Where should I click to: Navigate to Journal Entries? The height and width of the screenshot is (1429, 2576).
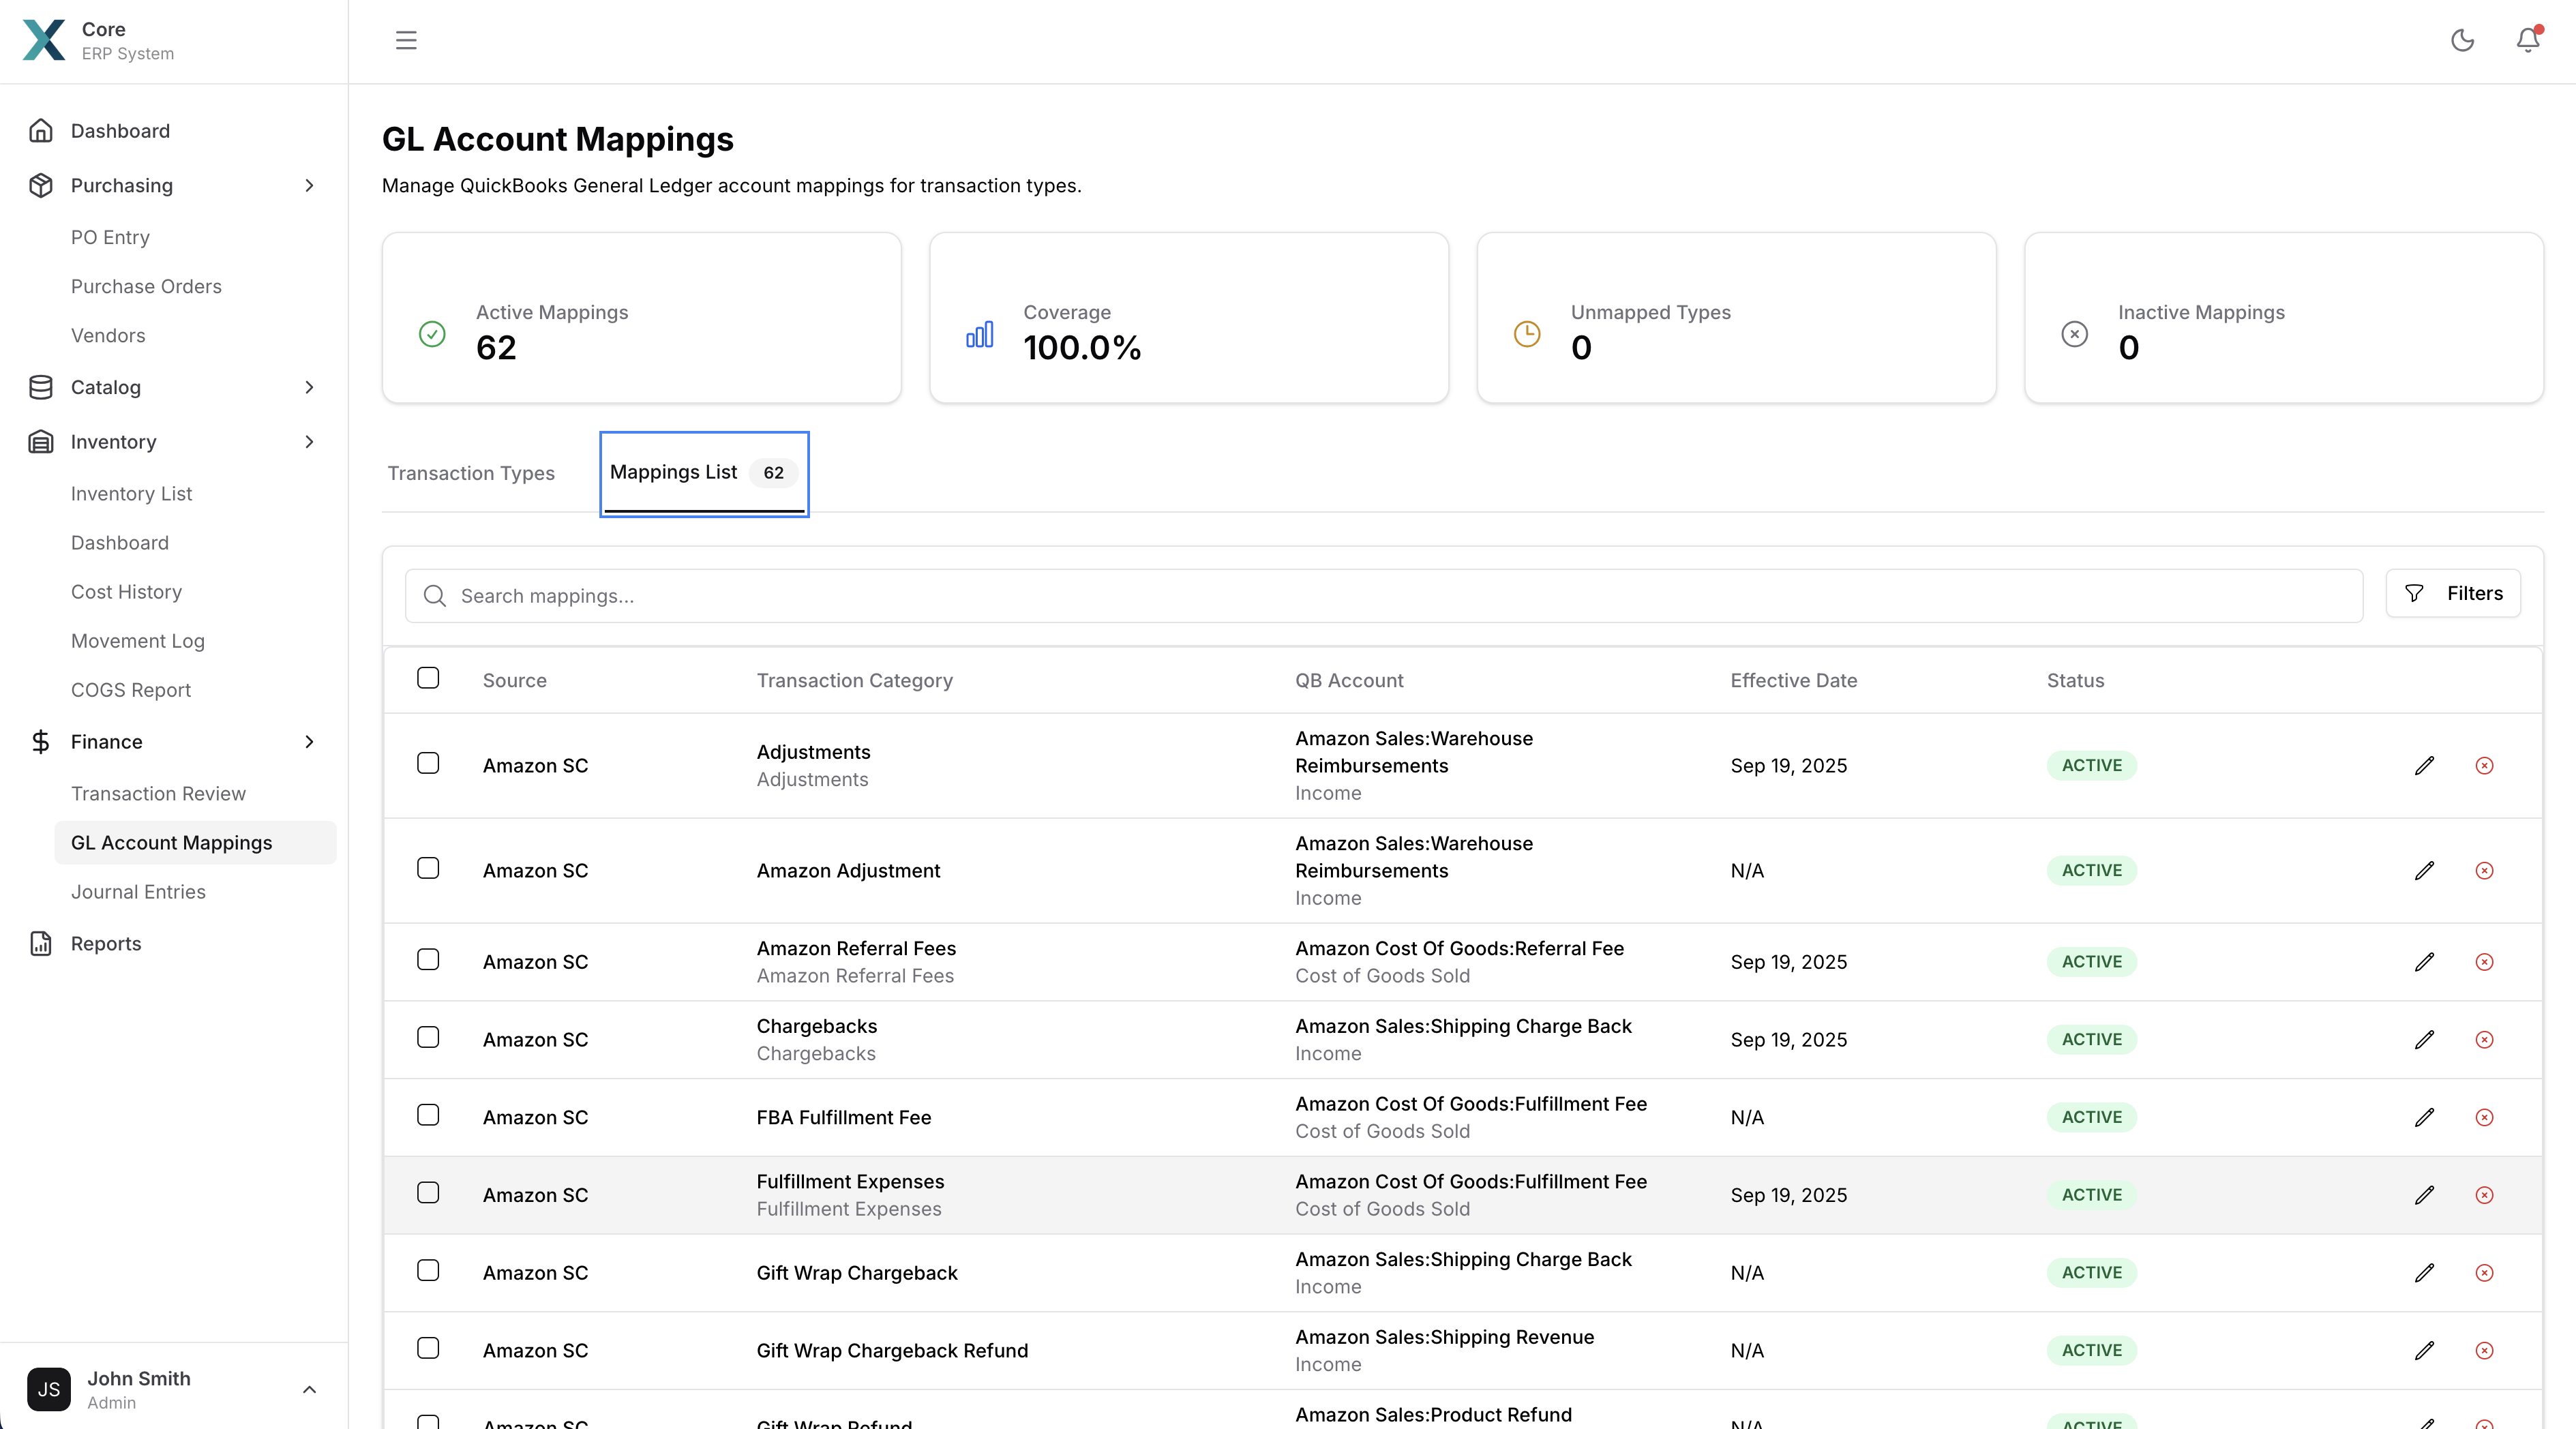point(139,891)
